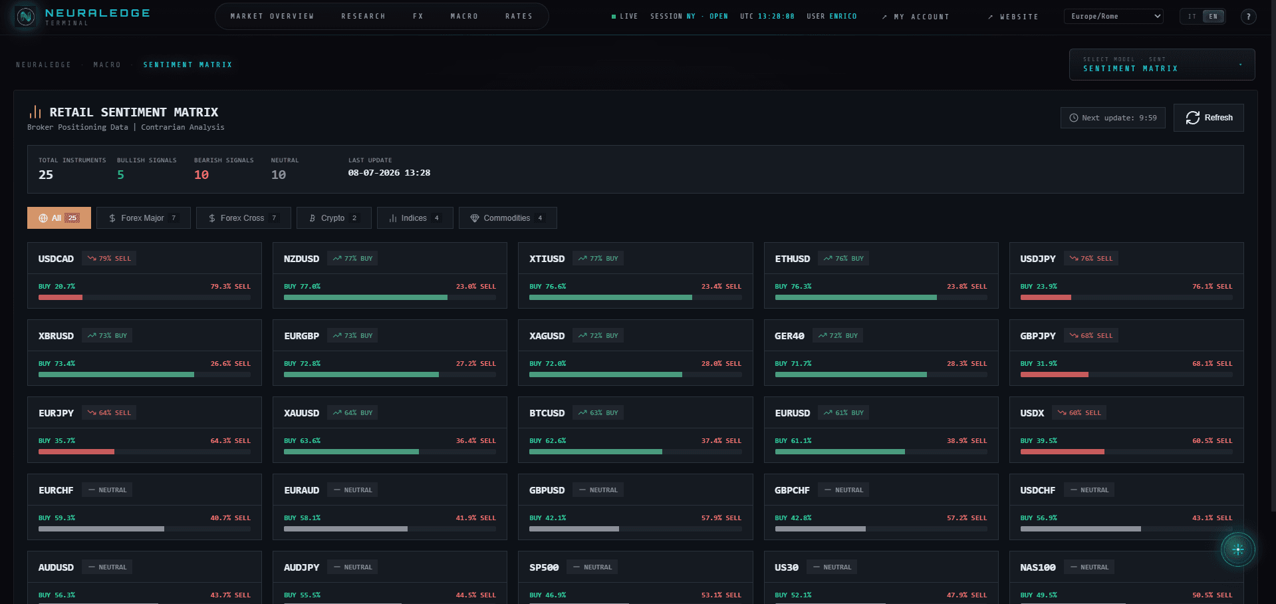The height and width of the screenshot is (604, 1276).
Task: Click the downtrend arrow icon on USDJPY badge
Action: 1074,258
